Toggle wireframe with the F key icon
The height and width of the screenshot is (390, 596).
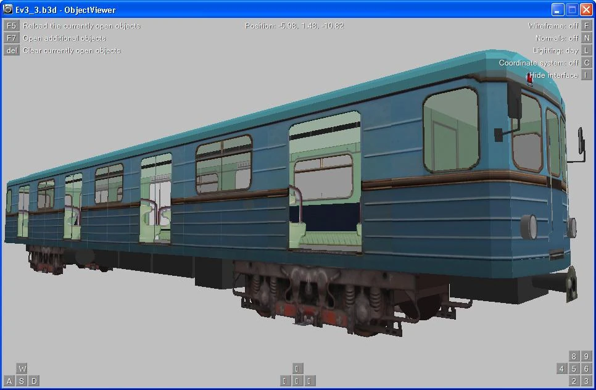click(x=587, y=25)
